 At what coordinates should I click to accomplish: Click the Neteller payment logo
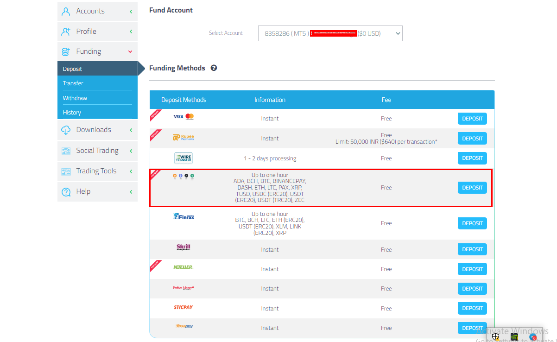[x=184, y=267]
